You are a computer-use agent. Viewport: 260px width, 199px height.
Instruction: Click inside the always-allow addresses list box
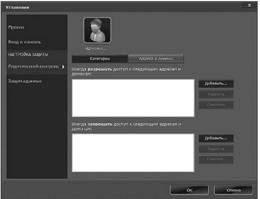click(x=133, y=98)
